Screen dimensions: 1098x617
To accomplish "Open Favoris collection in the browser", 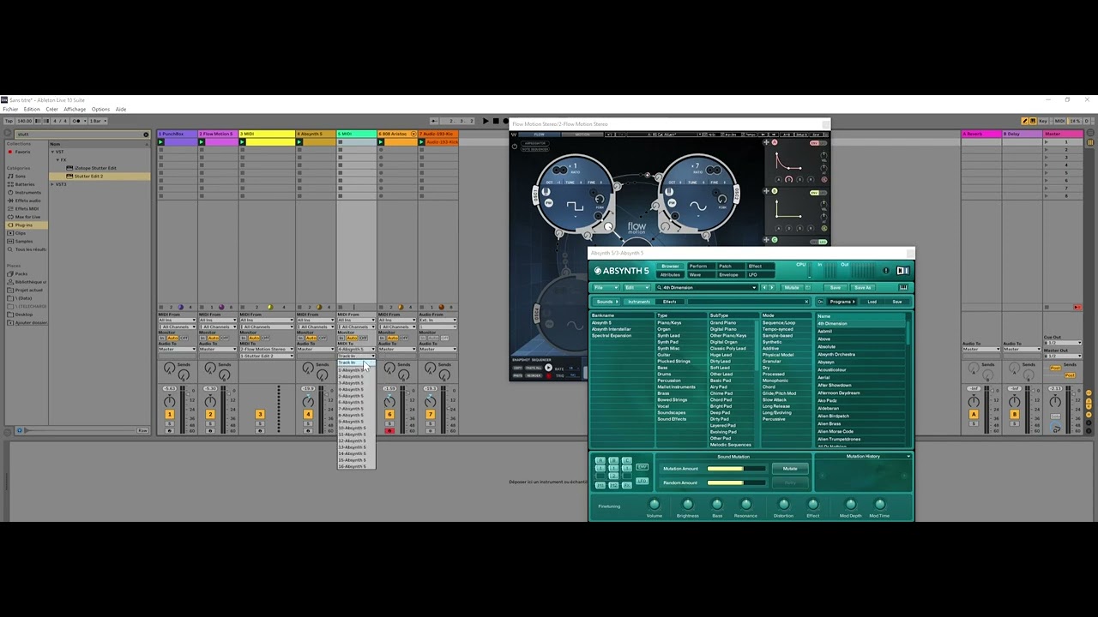I will click(21, 152).
